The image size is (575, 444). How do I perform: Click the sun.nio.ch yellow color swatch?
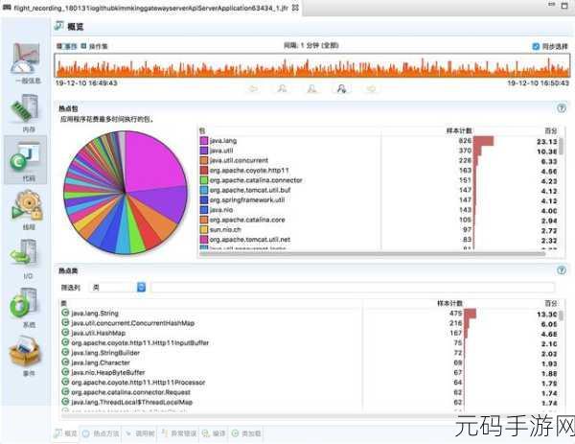click(204, 229)
